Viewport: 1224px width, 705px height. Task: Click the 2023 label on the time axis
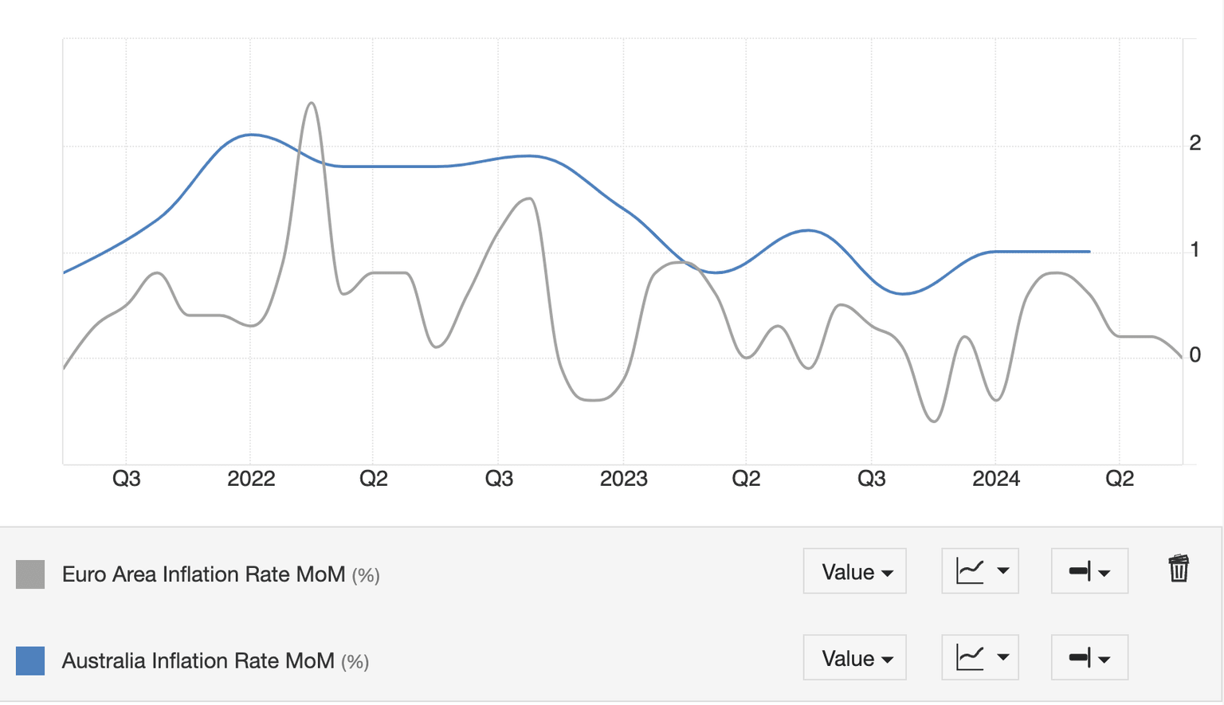pos(623,479)
